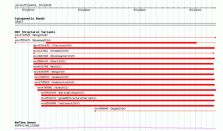Open variant nsv6032768 (Wu2021) label

pyautogui.click(x=47, y=66)
